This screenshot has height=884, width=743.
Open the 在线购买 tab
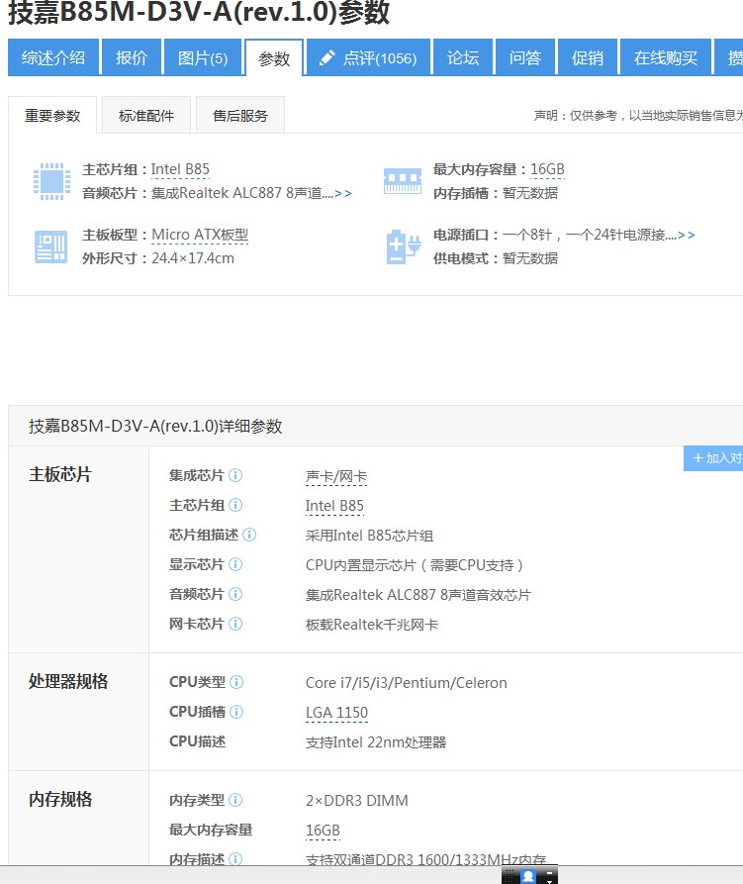click(666, 57)
